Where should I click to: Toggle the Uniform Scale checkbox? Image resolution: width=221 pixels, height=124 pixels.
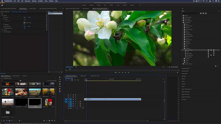point(24,23)
